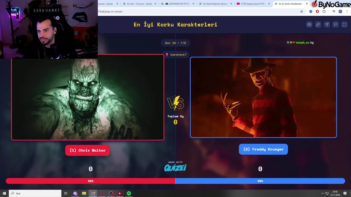351x197 pixels.
Task: Close the 'Karışık Çerez #110' tab
Action: tap(269, 4)
